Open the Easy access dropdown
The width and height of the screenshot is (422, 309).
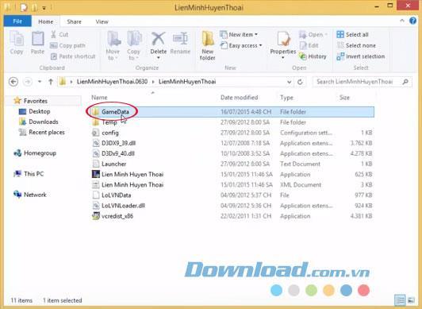[x=241, y=45]
